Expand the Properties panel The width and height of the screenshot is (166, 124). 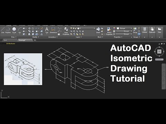(118, 37)
